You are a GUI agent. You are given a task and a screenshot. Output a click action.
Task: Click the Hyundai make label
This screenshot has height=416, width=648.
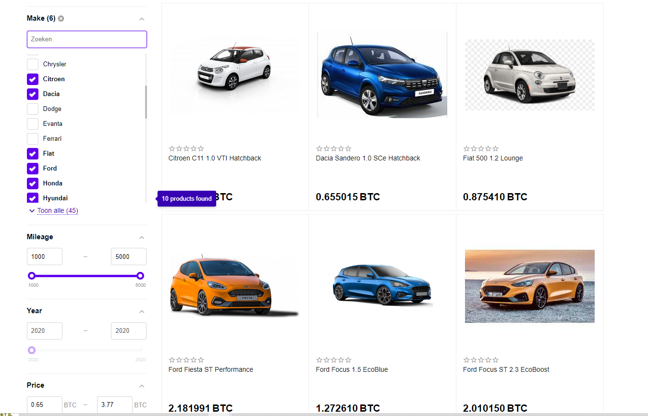[x=55, y=198]
